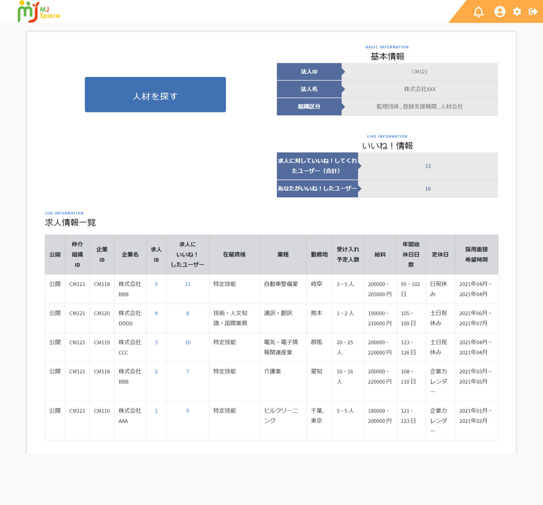Select the 株式会社XXX corporation name
This screenshot has width=543, height=505.
[420, 89]
